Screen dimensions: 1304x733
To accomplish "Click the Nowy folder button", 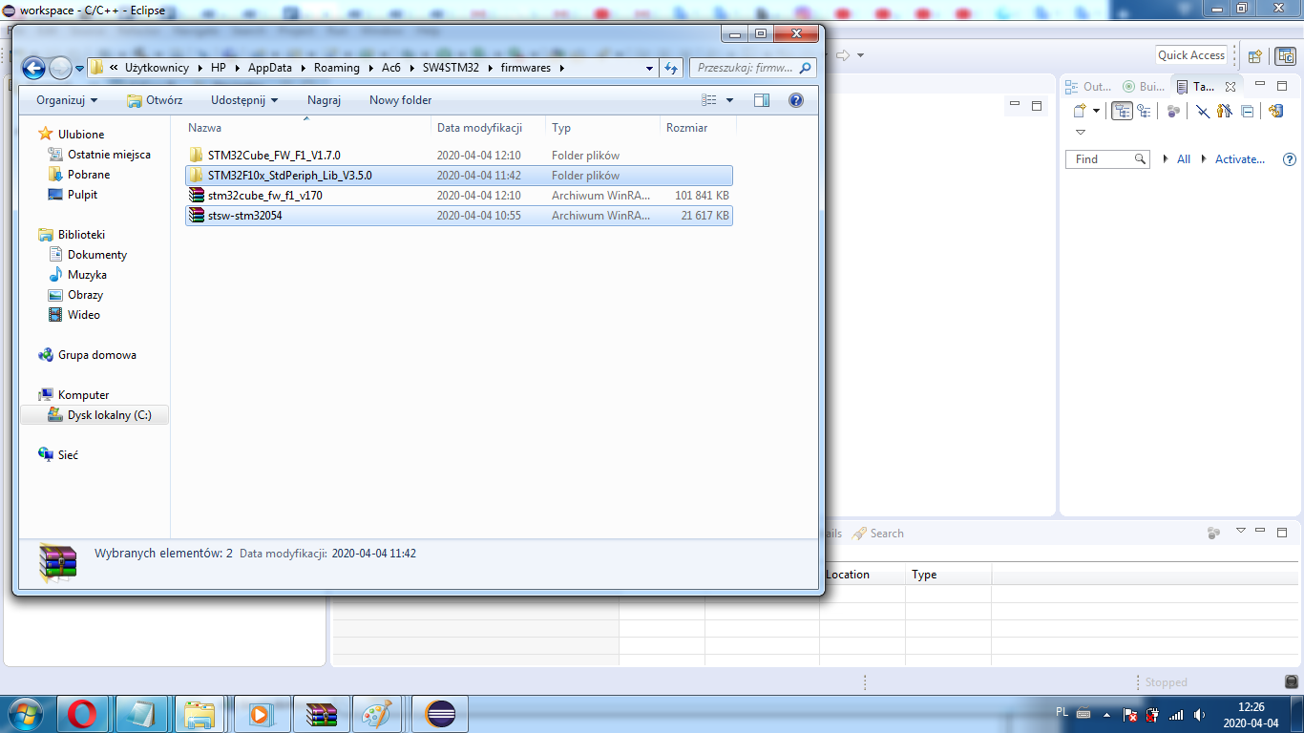I will [x=401, y=100].
